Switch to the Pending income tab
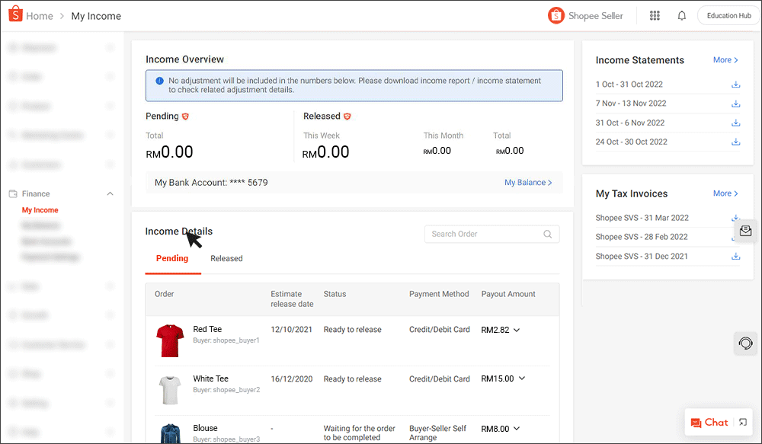This screenshot has width=762, height=444. tap(172, 258)
